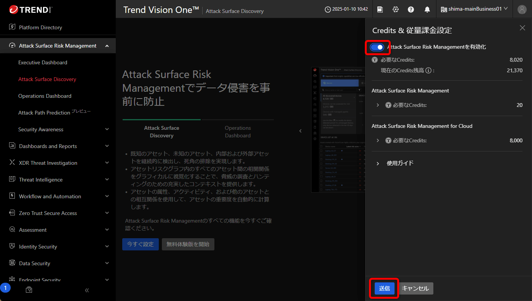Expand Attack Surface Risk Management for Cloud credits
The height and width of the screenshot is (301, 532).
[x=378, y=140]
